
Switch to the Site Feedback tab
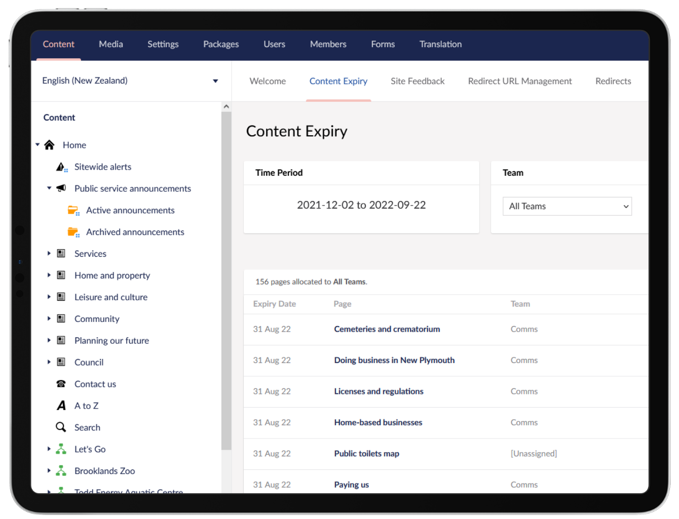pyautogui.click(x=417, y=81)
